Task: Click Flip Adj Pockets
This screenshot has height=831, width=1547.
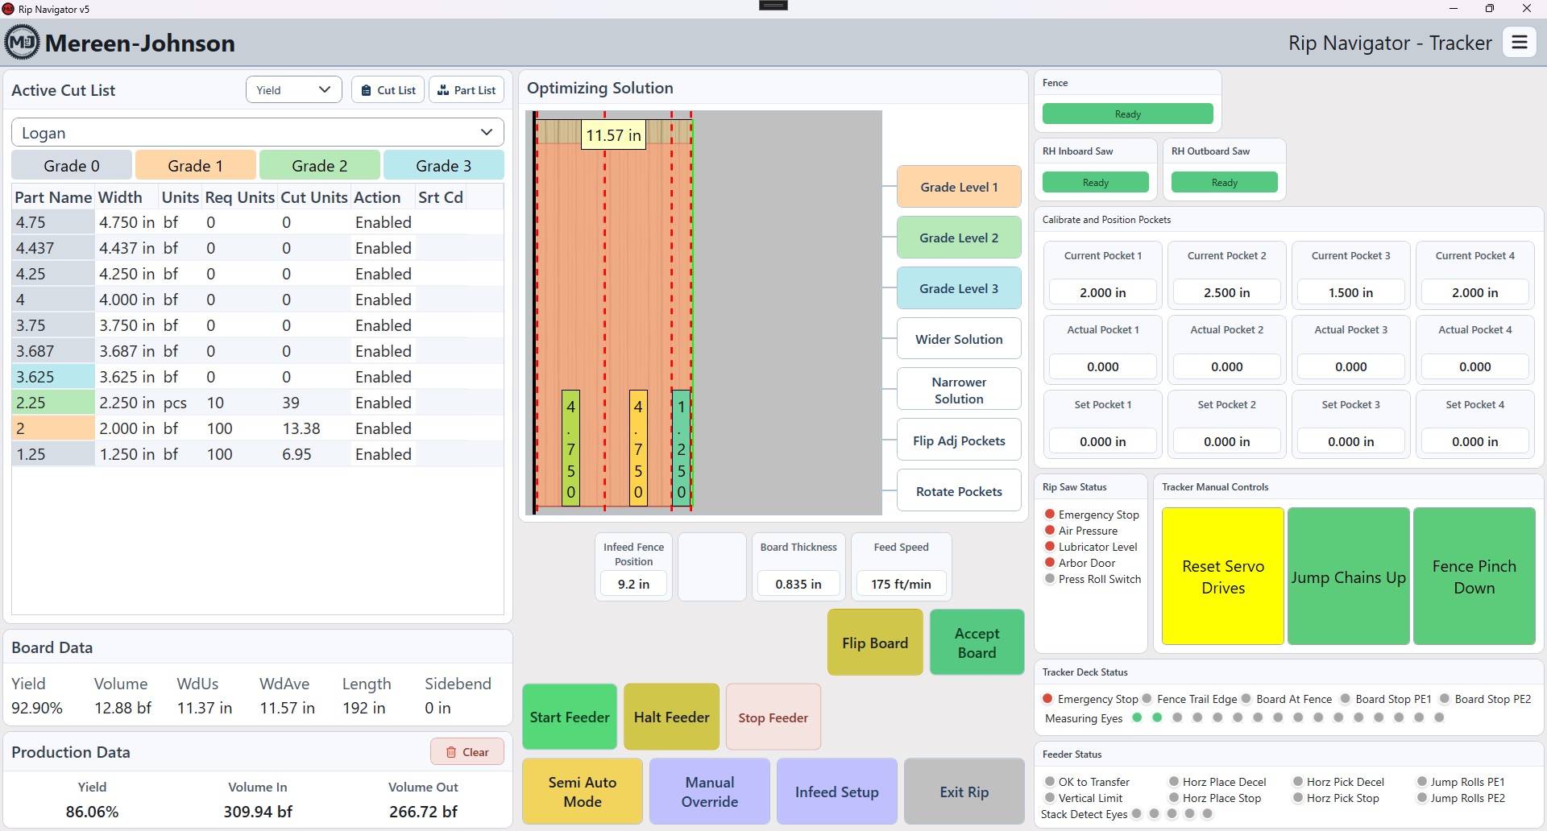Action: pos(959,440)
